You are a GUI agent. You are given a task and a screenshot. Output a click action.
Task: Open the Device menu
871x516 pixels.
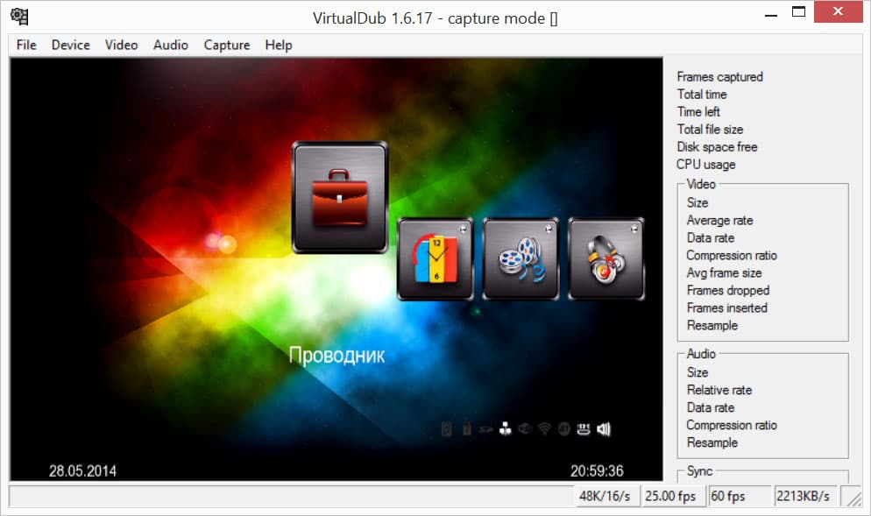71,45
